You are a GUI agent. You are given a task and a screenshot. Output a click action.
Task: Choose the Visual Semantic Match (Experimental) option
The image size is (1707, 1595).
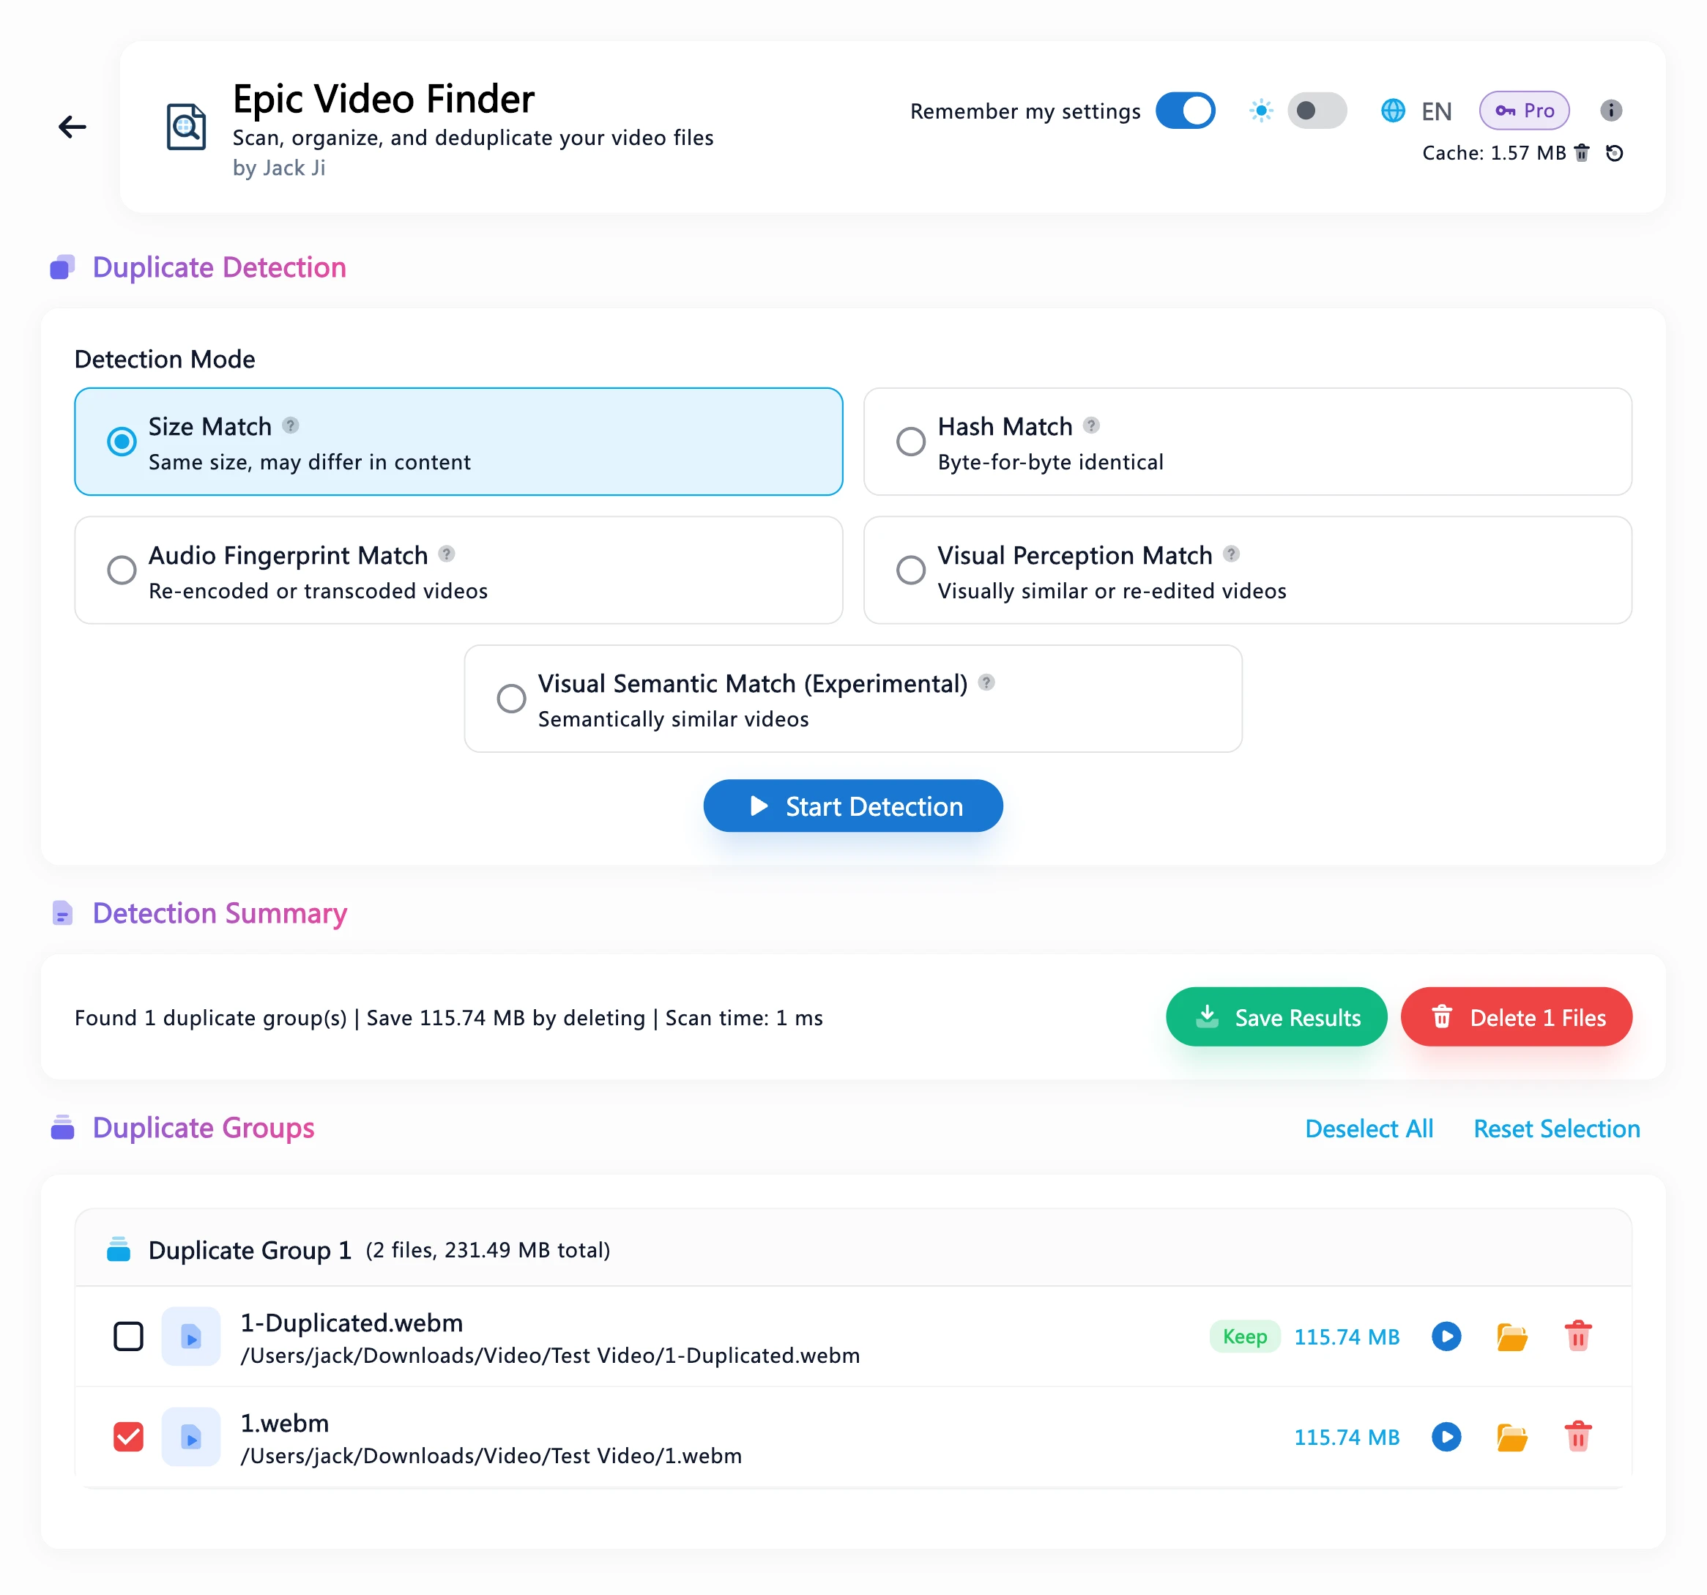click(852, 699)
